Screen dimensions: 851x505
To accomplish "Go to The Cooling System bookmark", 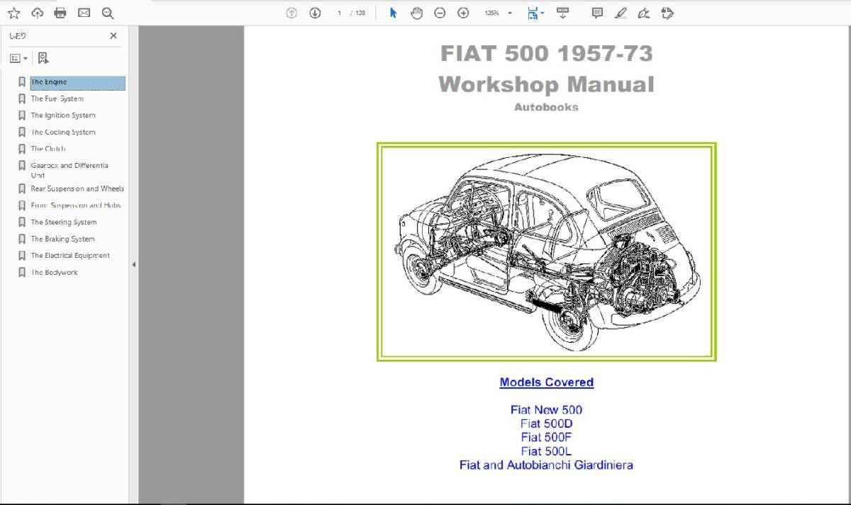I will pos(62,132).
